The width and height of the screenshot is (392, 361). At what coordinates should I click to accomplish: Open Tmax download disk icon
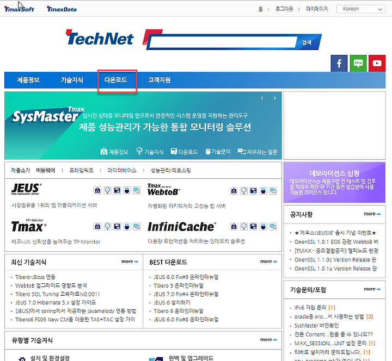pos(117,226)
